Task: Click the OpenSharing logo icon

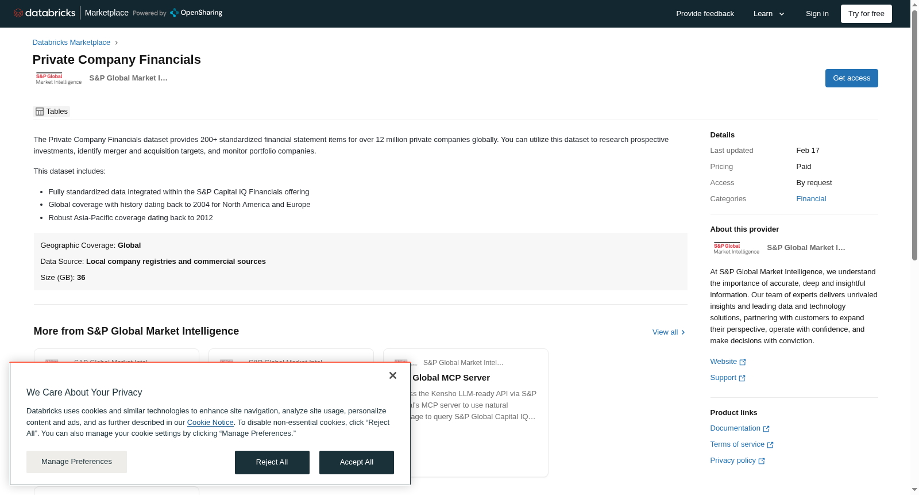Action: click(175, 13)
